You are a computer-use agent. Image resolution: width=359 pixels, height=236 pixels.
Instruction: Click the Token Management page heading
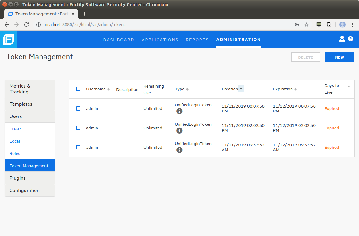(39, 57)
